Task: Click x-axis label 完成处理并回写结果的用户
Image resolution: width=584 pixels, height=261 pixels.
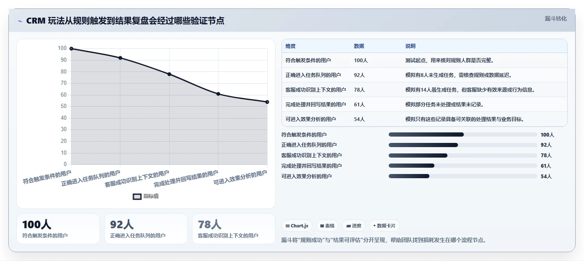Action: [186, 179]
